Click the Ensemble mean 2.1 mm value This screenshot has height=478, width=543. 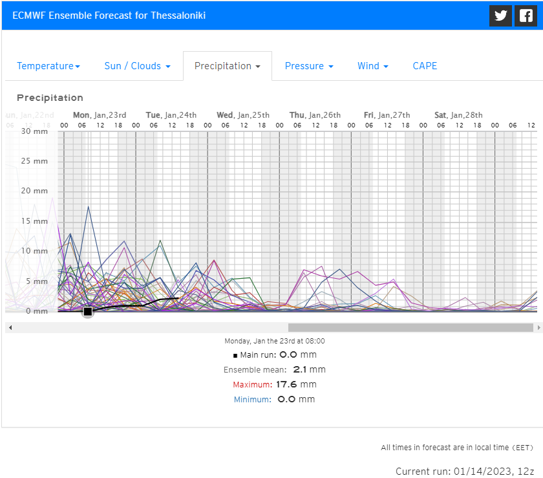[309, 369]
